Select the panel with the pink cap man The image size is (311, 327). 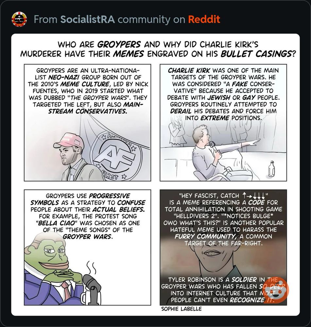tap(87, 122)
